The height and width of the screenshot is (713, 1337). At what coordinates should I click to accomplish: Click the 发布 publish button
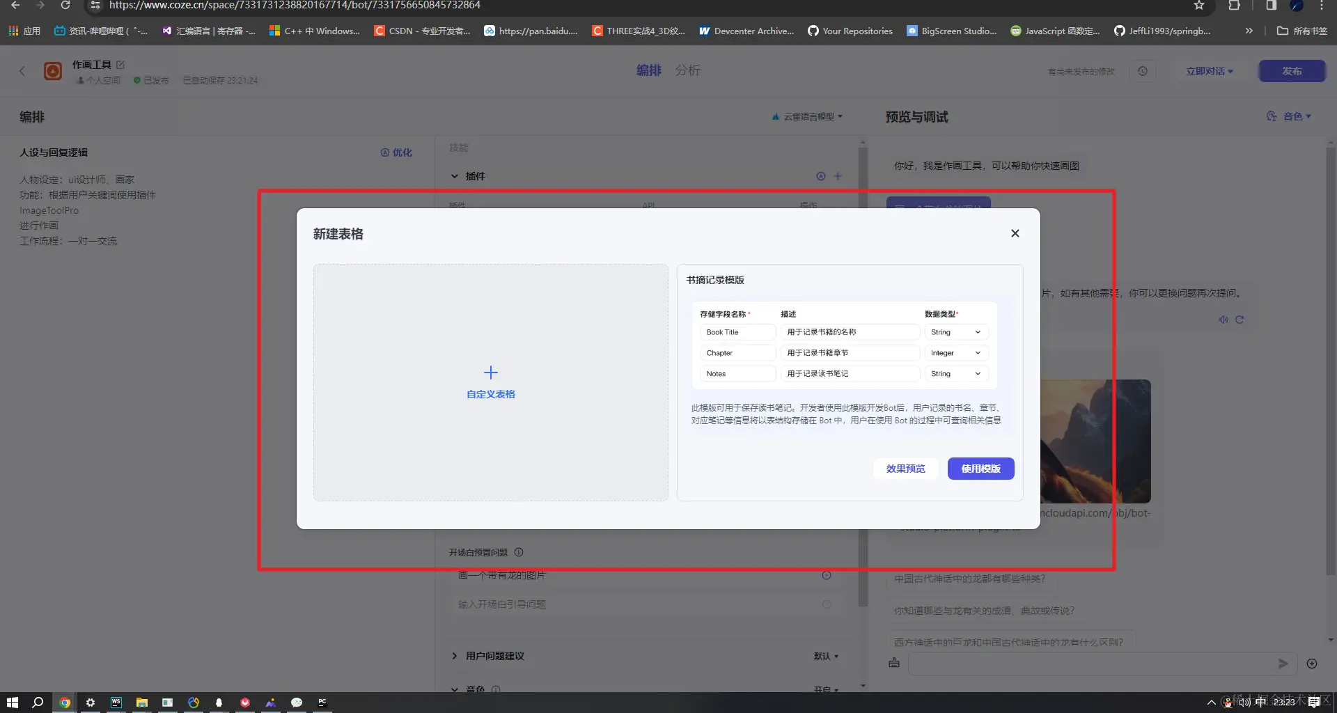(x=1292, y=71)
